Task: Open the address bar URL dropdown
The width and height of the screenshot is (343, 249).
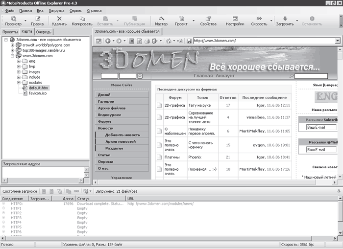Action: tap(338, 41)
